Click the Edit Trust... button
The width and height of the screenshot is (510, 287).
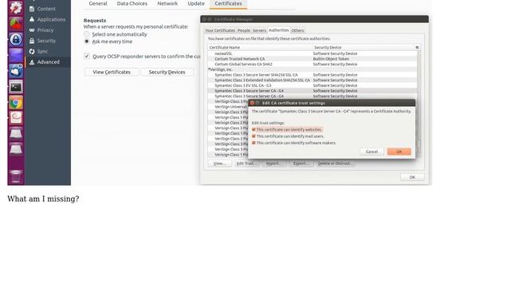[x=247, y=163]
